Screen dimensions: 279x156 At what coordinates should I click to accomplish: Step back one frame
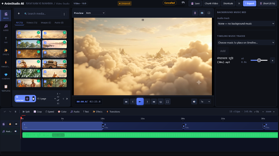[133, 102]
